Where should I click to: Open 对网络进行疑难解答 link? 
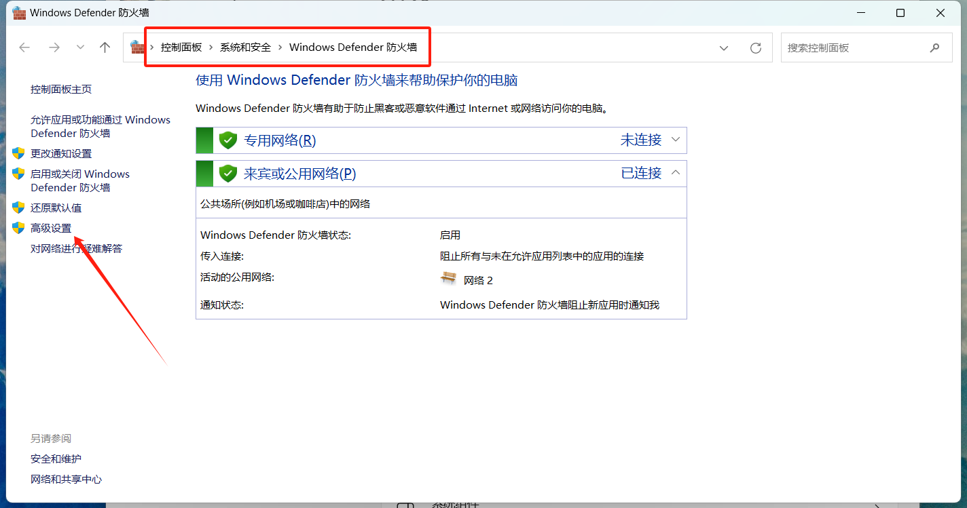click(76, 248)
